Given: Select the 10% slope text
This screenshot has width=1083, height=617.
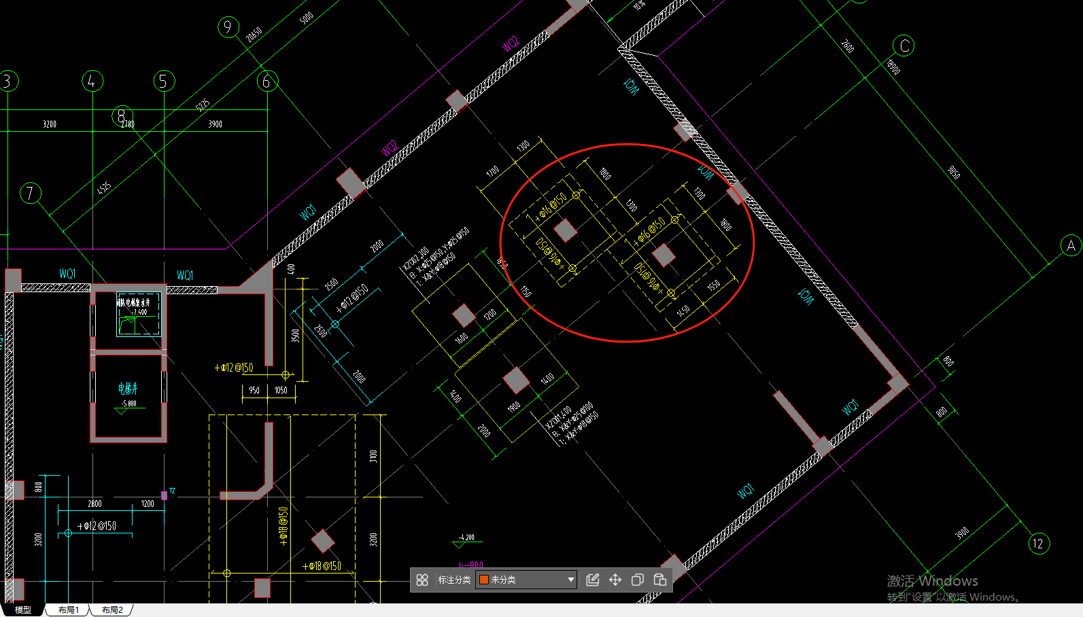Looking at the screenshot, I should [639, 5].
